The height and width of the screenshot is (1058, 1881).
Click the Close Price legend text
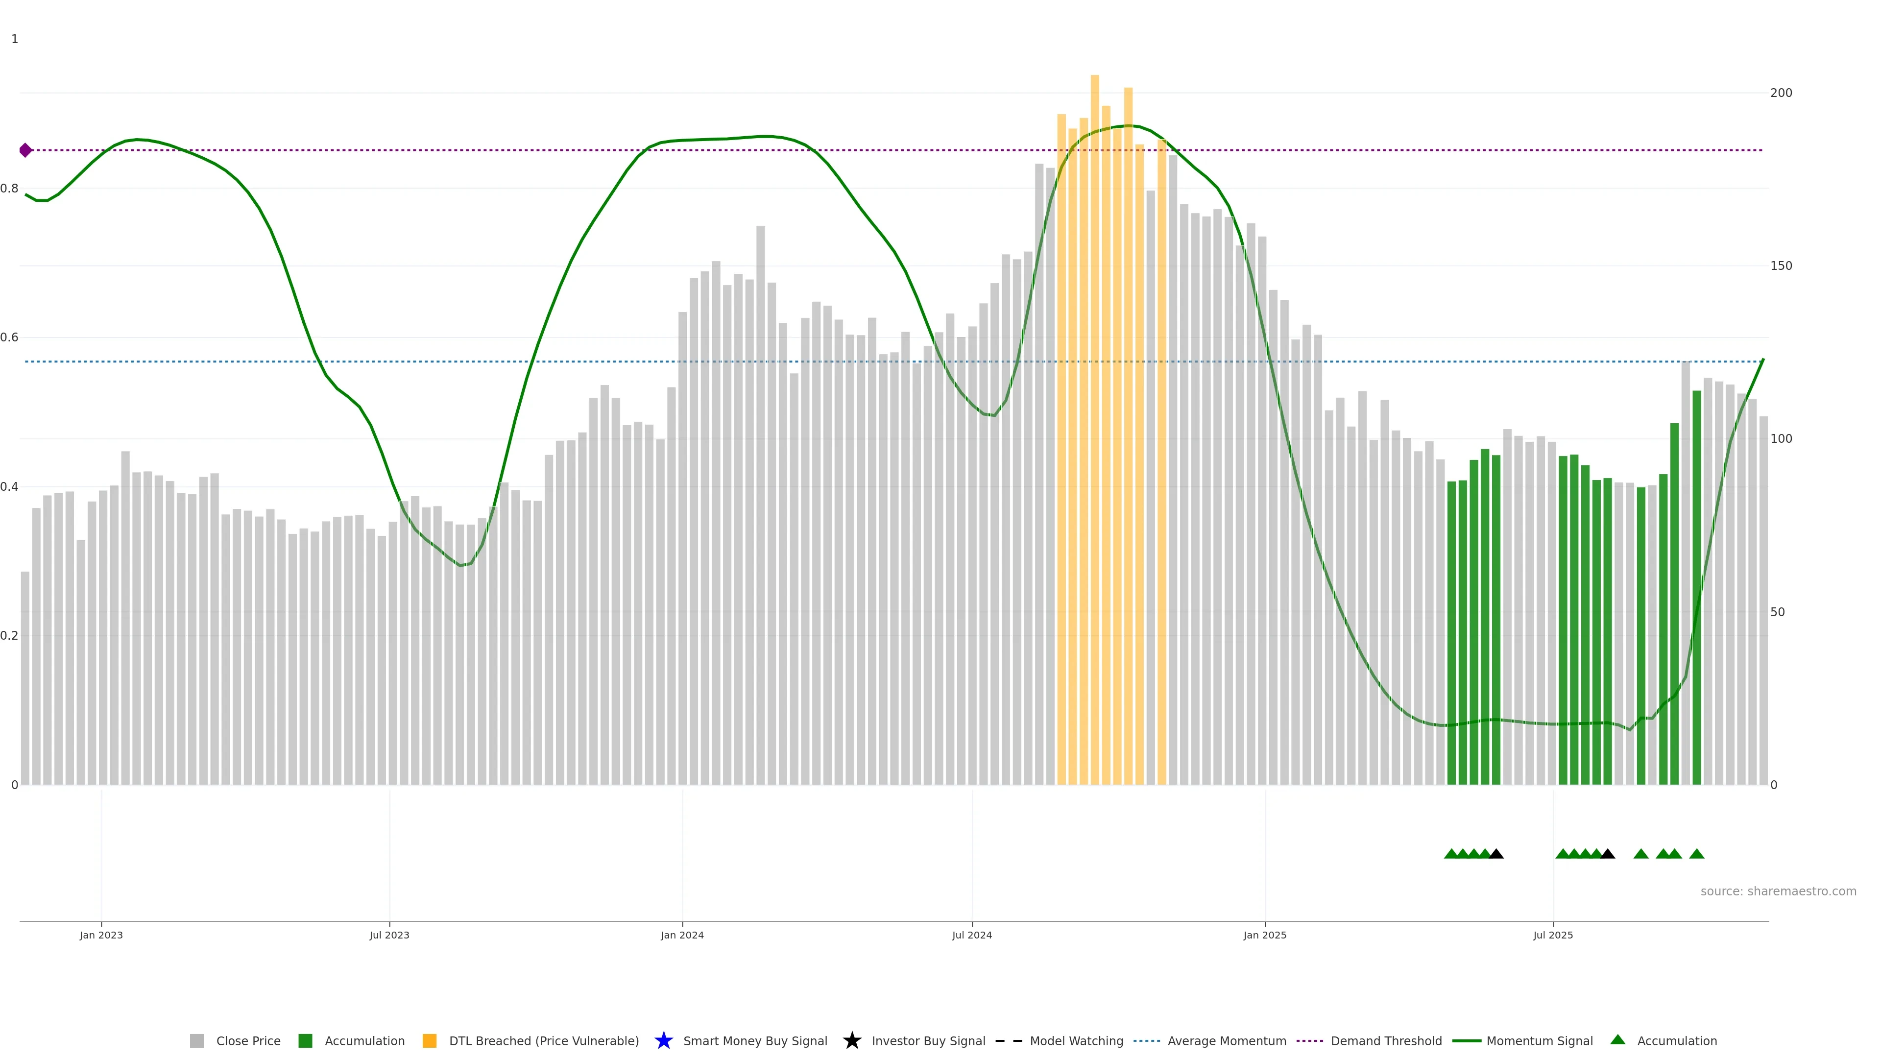(x=247, y=1040)
